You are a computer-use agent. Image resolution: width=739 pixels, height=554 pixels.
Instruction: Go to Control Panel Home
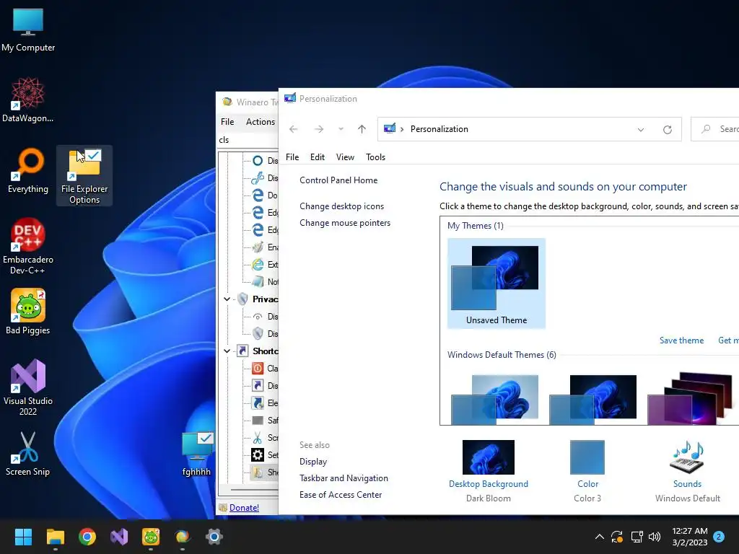coord(338,180)
